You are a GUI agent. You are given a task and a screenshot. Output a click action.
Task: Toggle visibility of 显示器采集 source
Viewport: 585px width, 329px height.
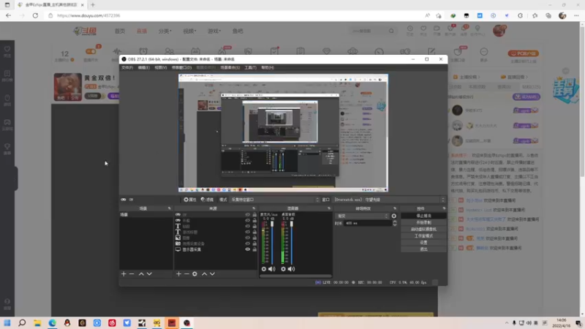[x=247, y=249]
